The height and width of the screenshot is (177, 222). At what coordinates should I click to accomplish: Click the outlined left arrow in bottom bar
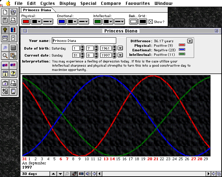pos(94,174)
